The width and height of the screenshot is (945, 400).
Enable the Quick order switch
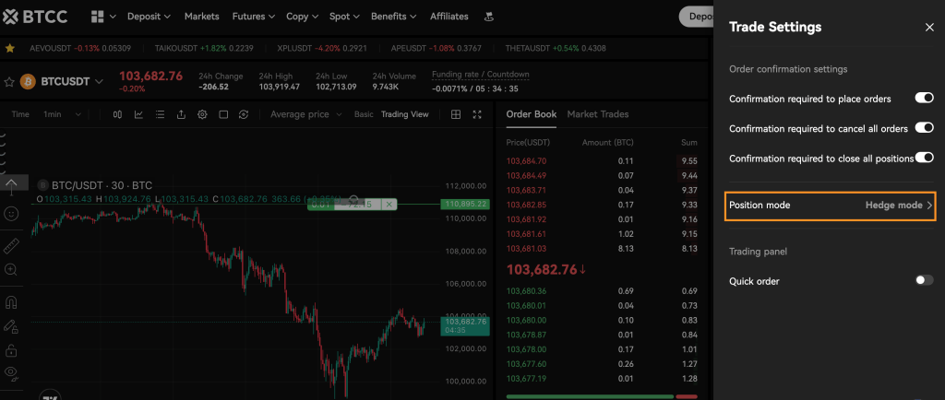[924, 280]
